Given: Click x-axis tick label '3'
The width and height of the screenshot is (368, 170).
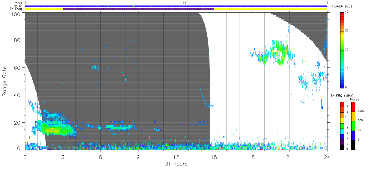Looking at the screenshot, I should point(63,157).
